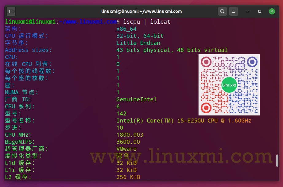Screen dimensions: 283x187
Task: Select the value 'Little Endian'
Action: click(138, 43)
